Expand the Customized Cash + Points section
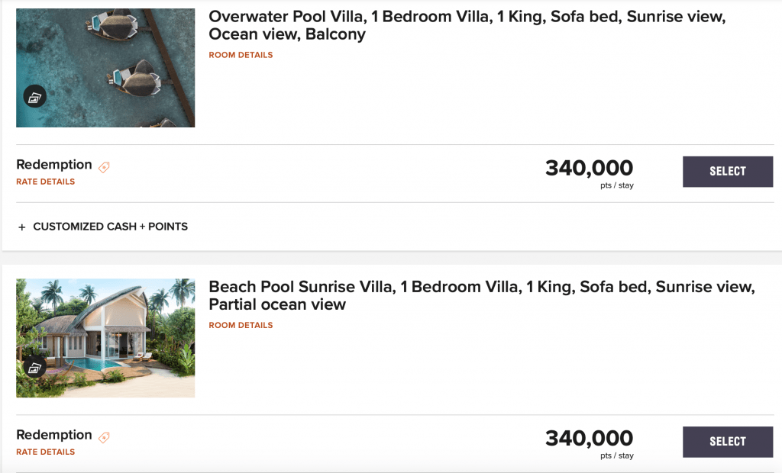Screen dimensions: 782x473 coord(103,227)
